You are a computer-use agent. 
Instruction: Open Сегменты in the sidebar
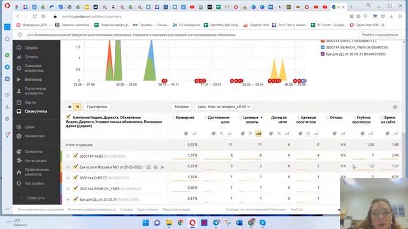[x=33, y=151]
